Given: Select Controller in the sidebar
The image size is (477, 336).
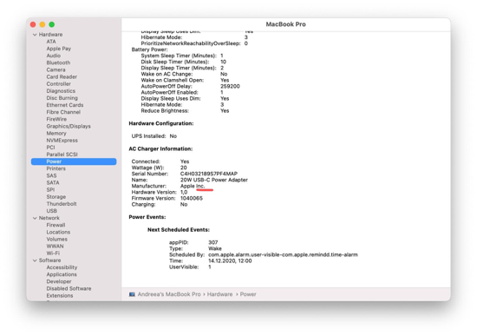Looking at the screenshot, I should [59, 83].
